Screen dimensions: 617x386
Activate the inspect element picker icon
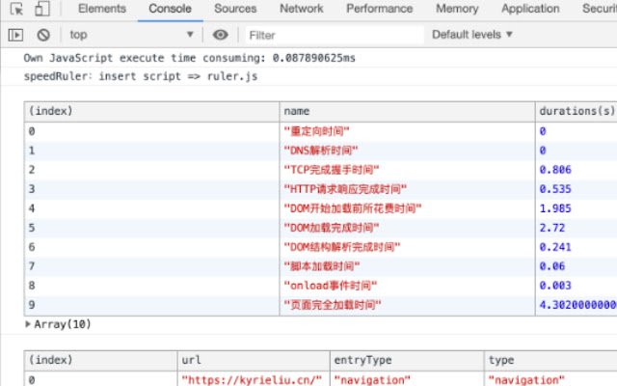[16, 9]
